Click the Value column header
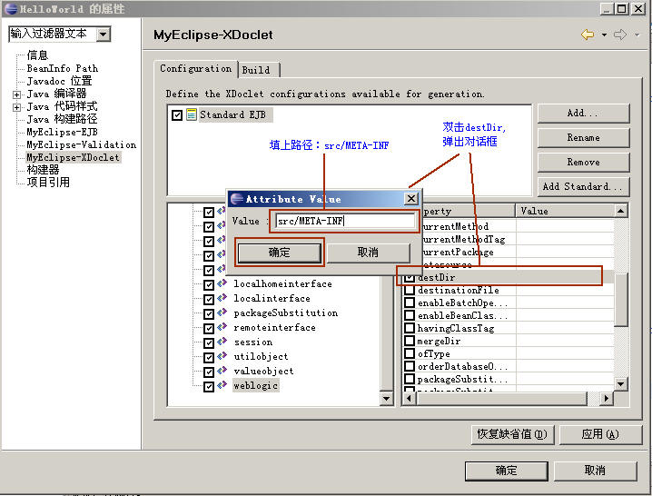 pos(565,211)
